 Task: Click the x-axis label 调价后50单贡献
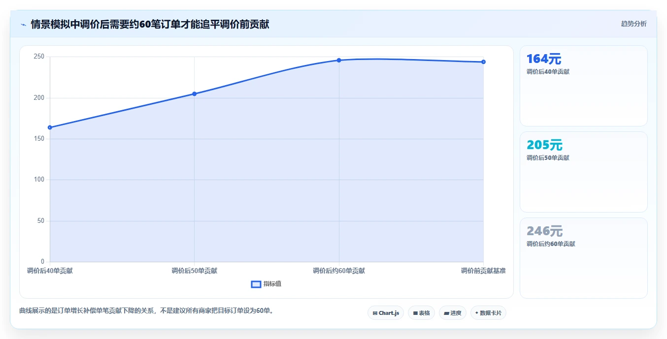(194, 271)
